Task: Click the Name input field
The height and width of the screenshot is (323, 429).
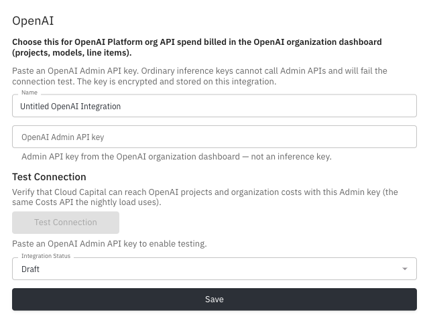Action: 214,106
